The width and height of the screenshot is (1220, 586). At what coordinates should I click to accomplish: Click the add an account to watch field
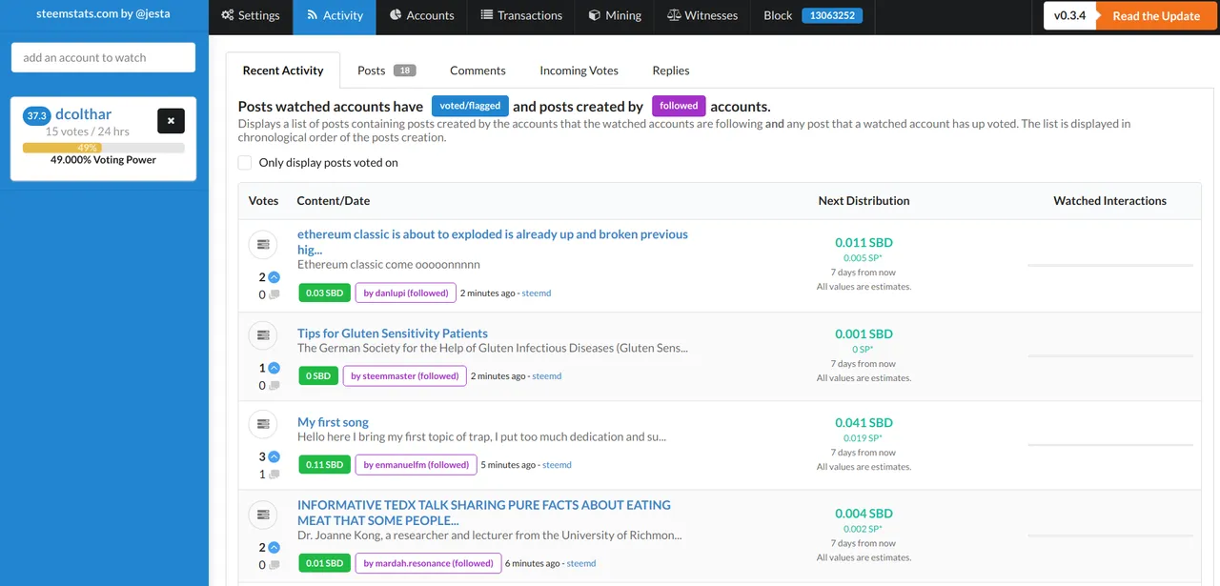coord(104,57)
